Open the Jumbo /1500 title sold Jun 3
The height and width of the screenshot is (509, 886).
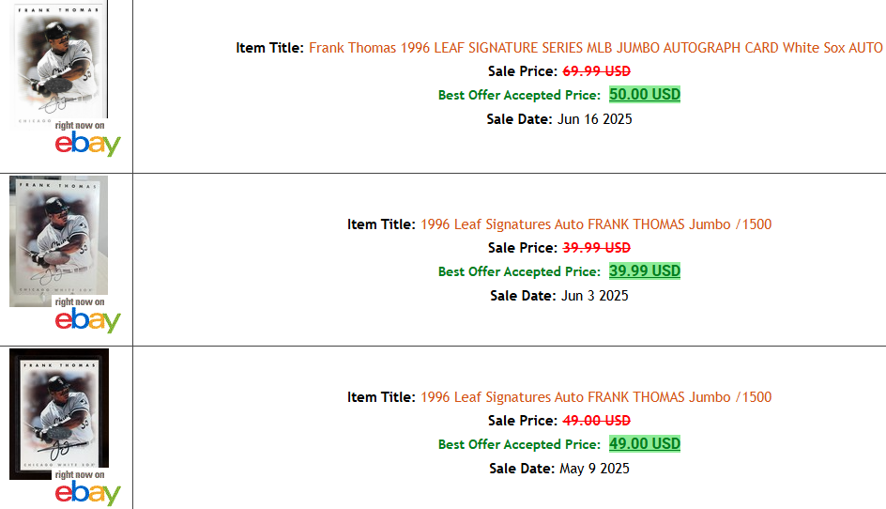596,224
